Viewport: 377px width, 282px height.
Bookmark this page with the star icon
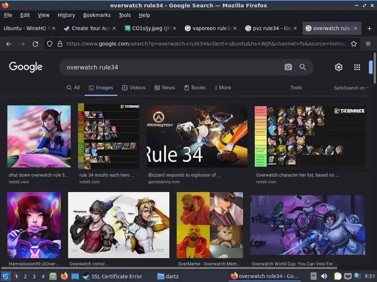click(354, 44)
